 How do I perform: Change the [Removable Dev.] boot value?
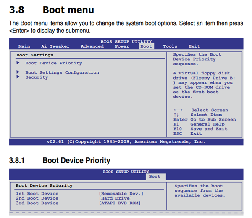coord(121,194)
